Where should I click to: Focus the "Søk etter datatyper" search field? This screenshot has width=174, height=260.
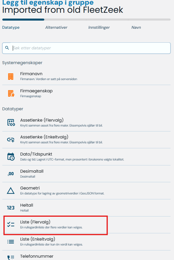coord(90,48)
